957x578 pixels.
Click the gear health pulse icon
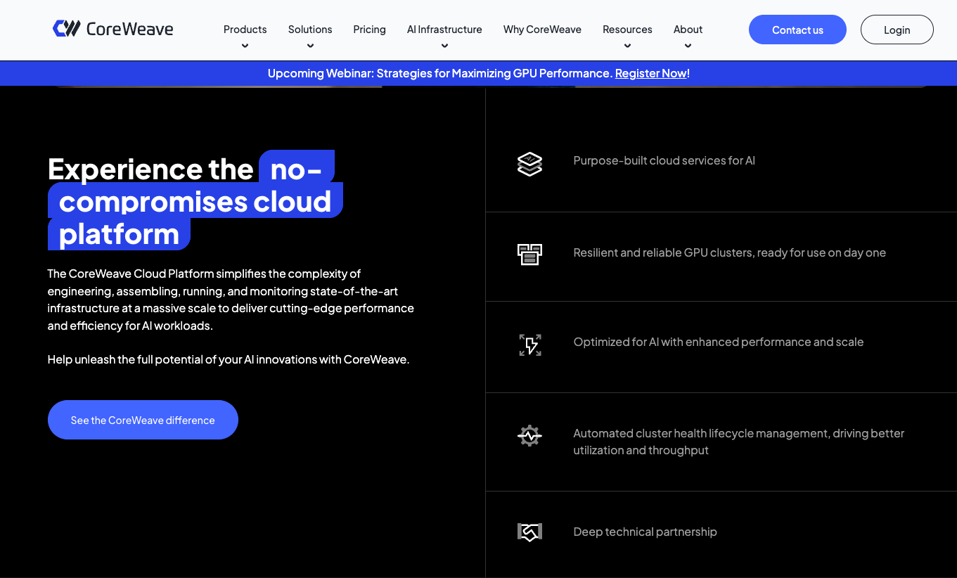click(529, 436)
